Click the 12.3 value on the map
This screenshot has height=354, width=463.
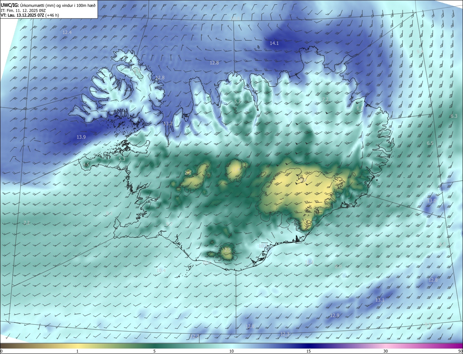(285, 334)
